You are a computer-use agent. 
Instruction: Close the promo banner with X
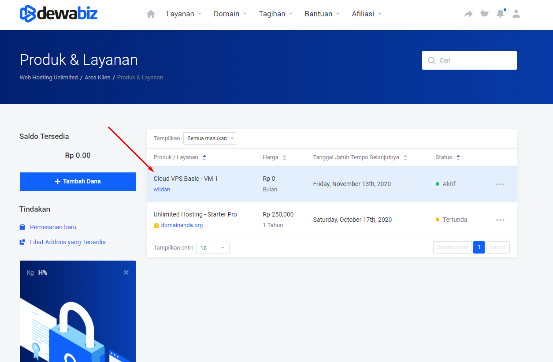click(x=126, y=272)
